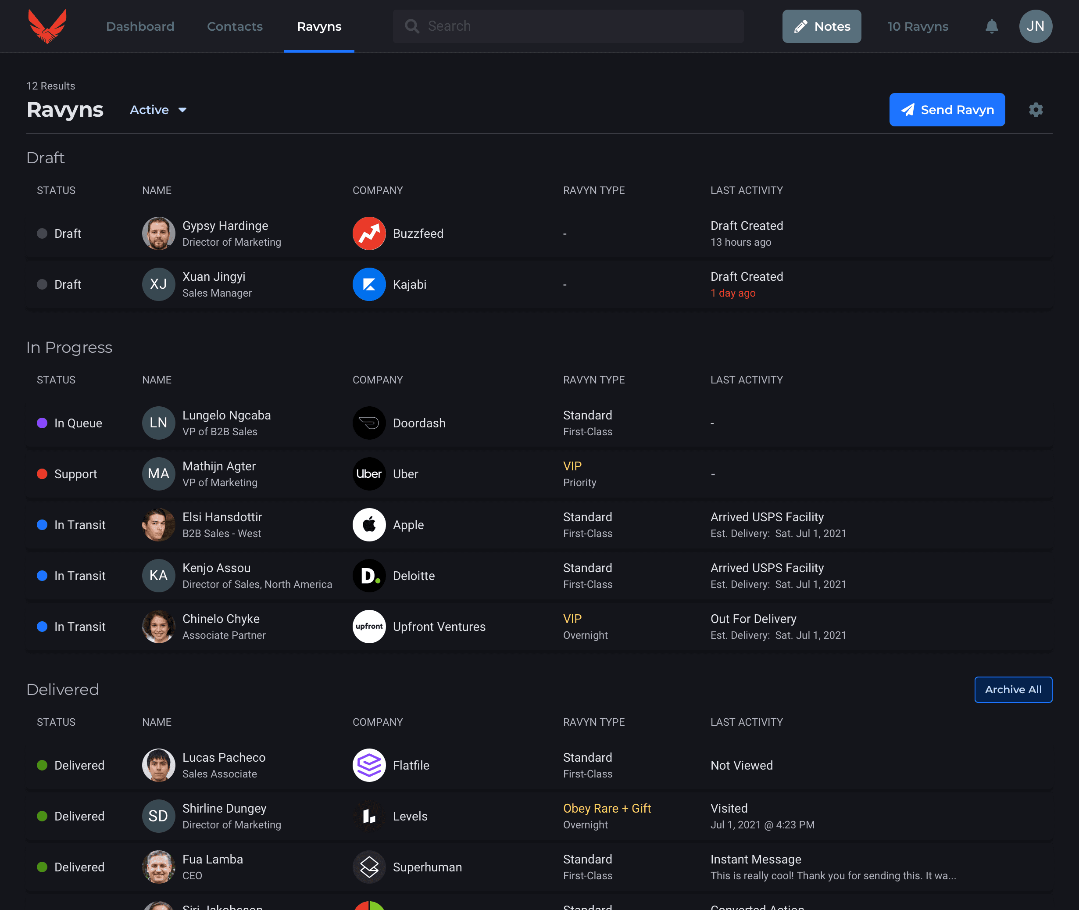Expand the Active filter dropdown
The width and height of the screenshot is (1079, 910).
pos(150,110)
